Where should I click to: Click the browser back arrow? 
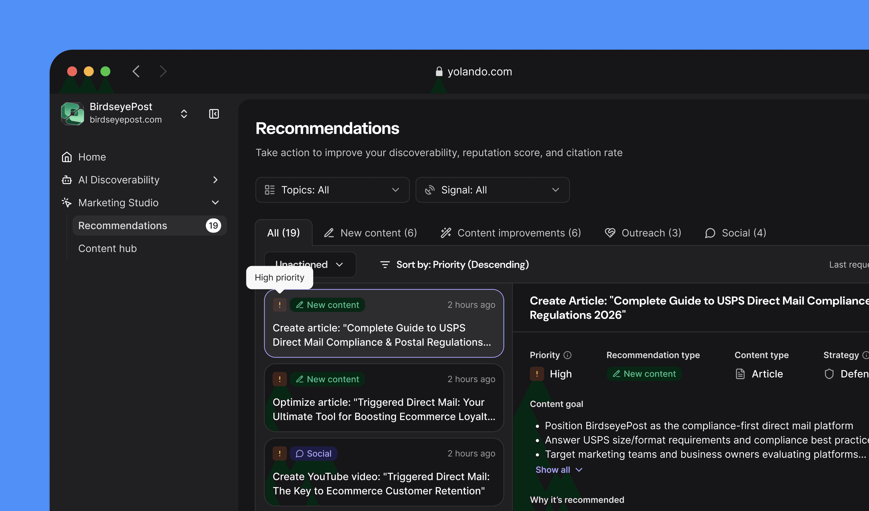[x=136, y=71]
